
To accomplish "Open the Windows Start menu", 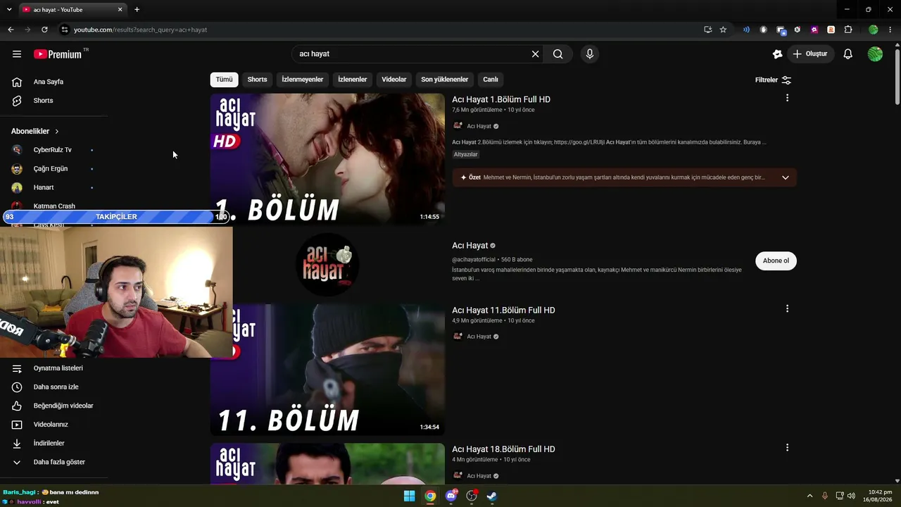I will tap(409, 496).
